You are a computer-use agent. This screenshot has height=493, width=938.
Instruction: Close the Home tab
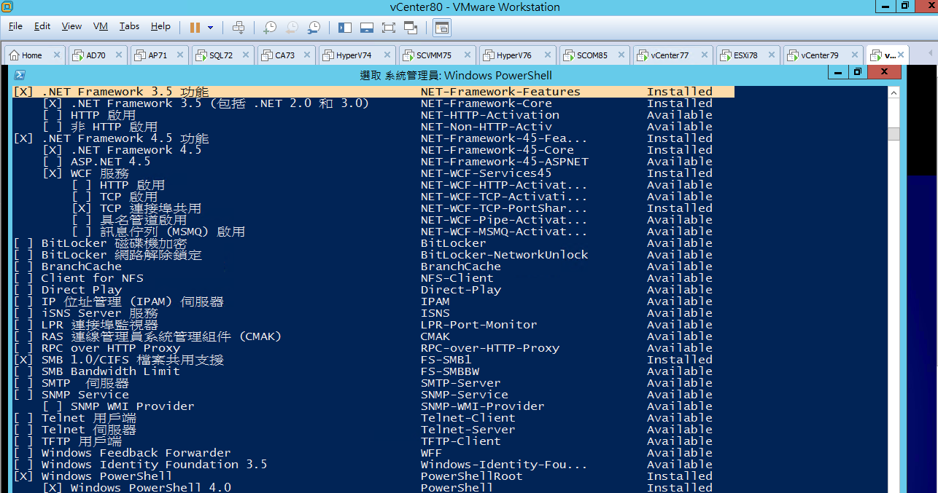pos(56,55)
